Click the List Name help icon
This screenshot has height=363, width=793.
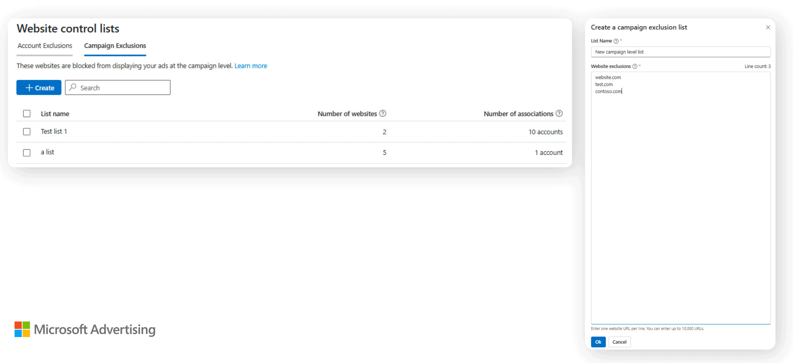pos(616,41)
